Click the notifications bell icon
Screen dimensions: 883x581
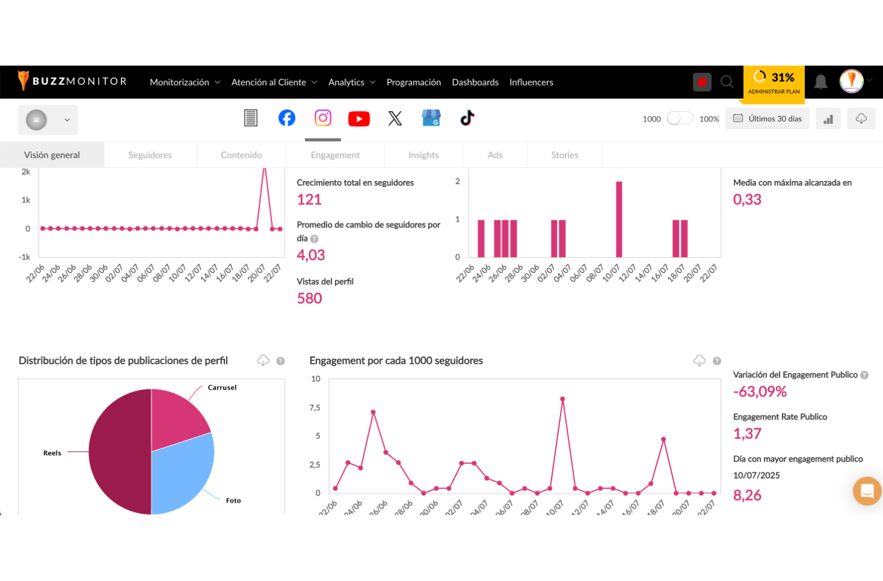click(821, 82)
